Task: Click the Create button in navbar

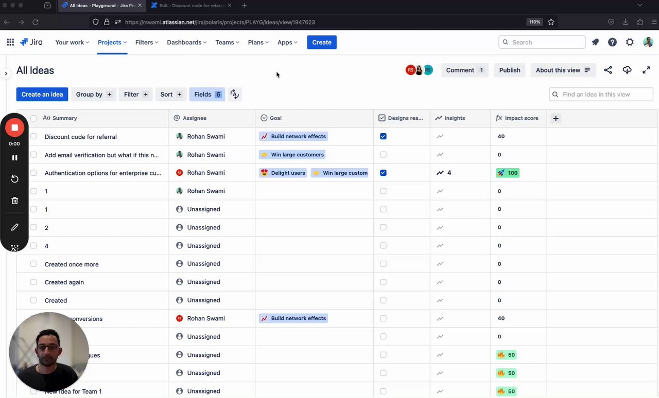Action: click(322, 42)
